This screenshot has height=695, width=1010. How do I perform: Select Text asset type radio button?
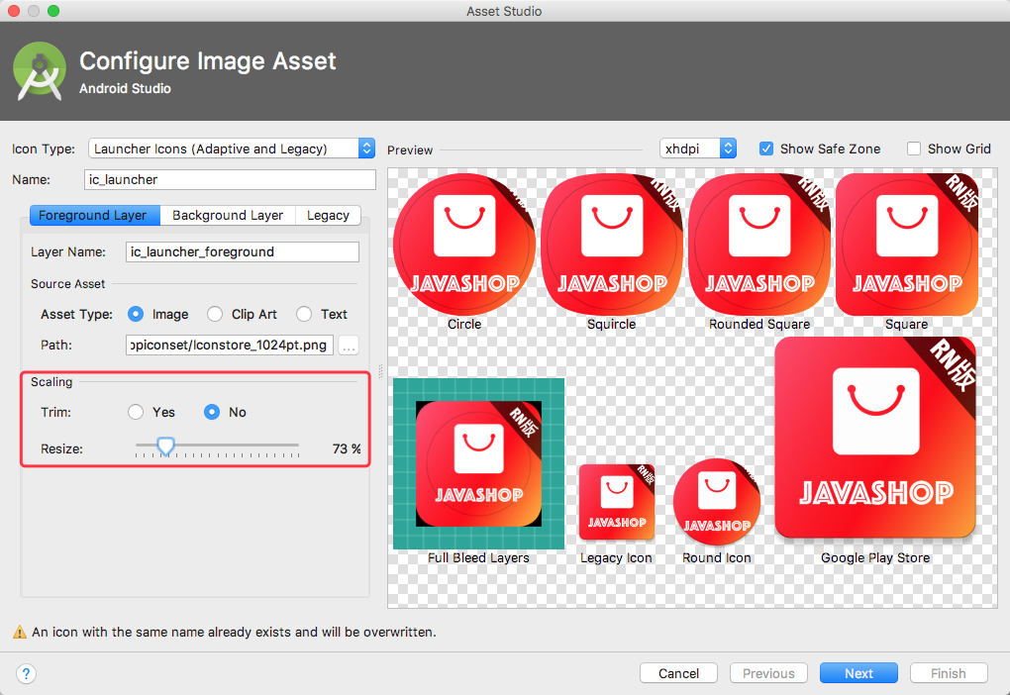(303, 314)
